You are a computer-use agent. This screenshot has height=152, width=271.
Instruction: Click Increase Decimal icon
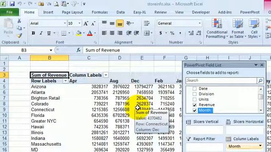pyautogui.click(x=191, y=33)
